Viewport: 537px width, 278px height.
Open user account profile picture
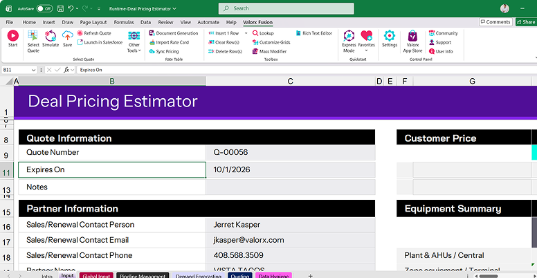[x=504, y=8]
